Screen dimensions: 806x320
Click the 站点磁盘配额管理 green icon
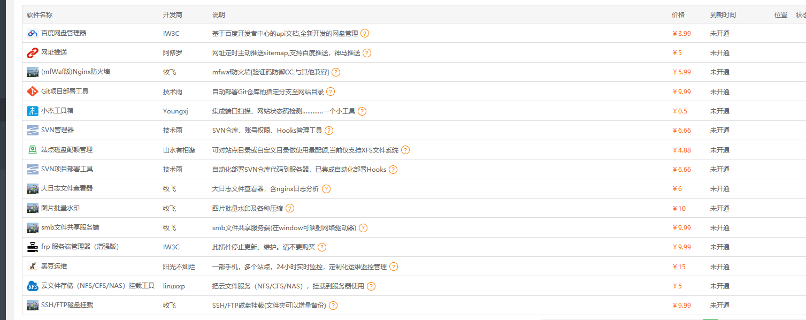32,150
